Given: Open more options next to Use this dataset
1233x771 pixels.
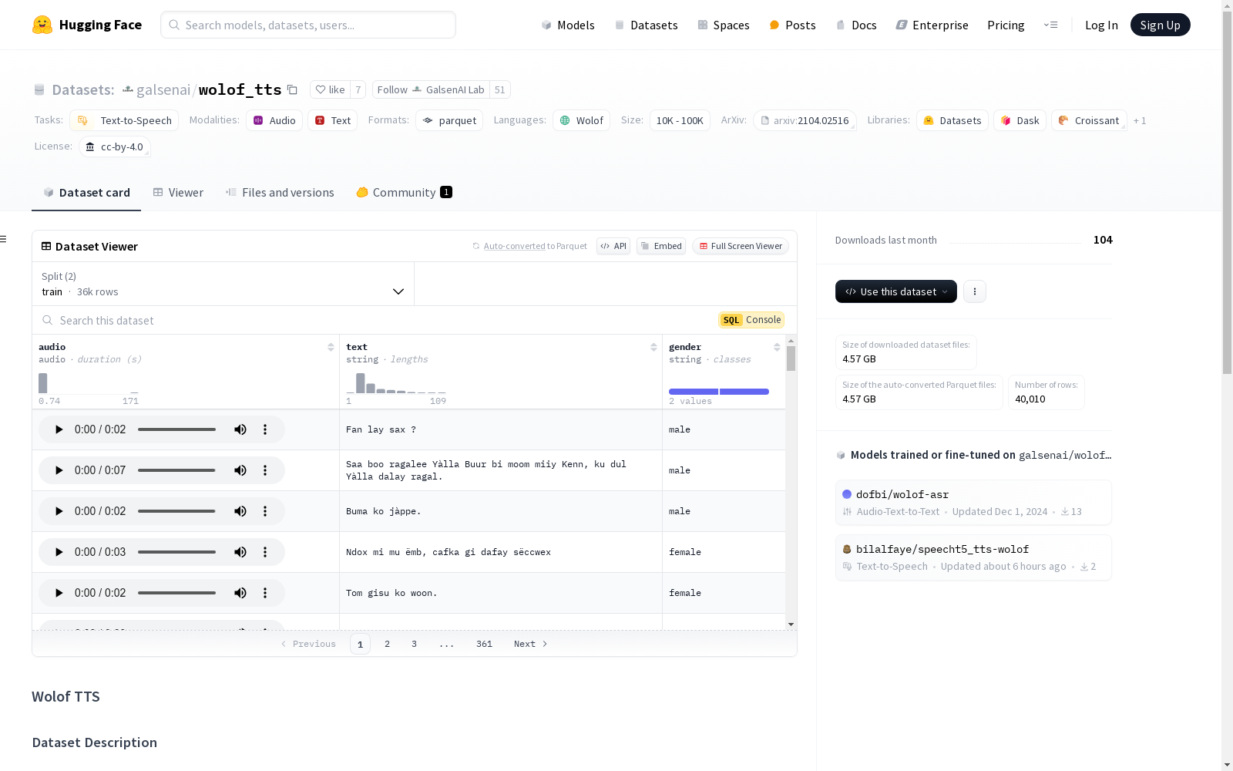Looking at the screenshot, I should point(975,291).
